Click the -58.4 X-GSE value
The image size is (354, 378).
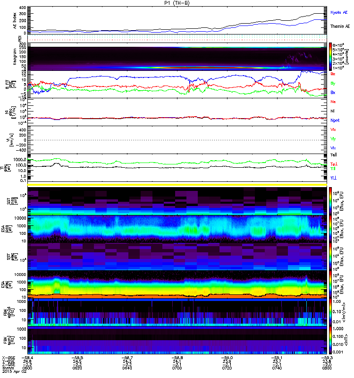coord(27,358)
